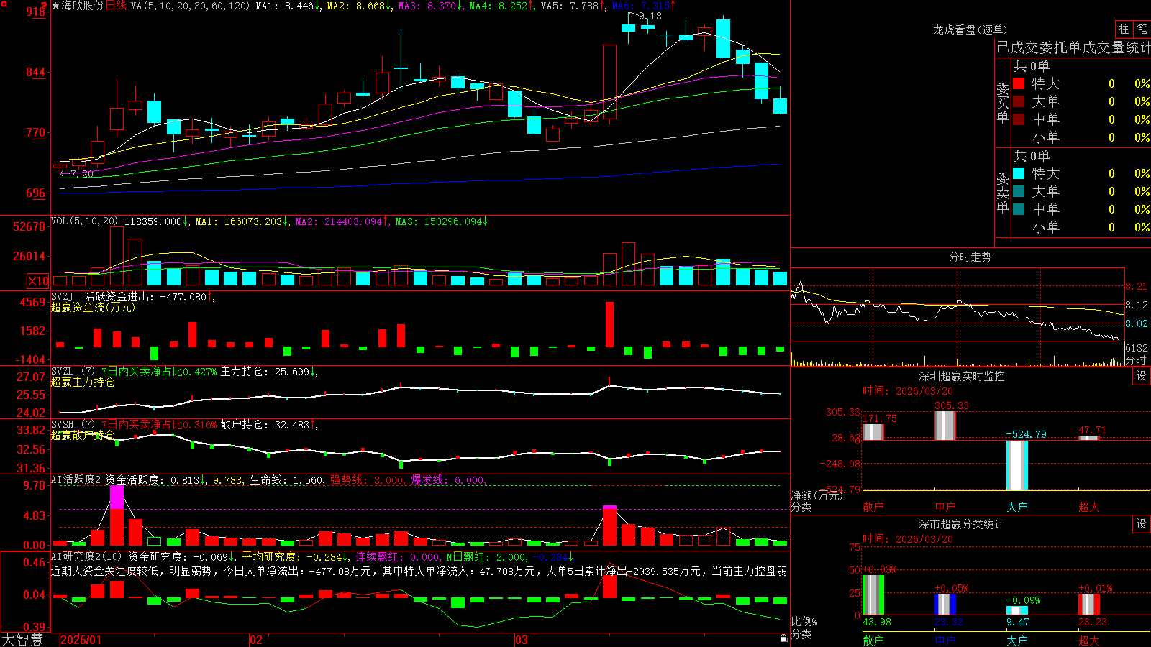Open 设 settings for 深市超赢分类统计
1151x647 pixels.
tap(1142, 524)
